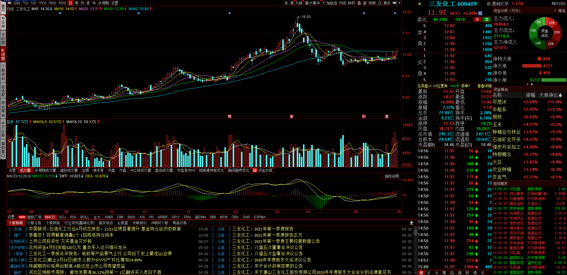Click the 同行对比 peer comparison link
Viewport: 567px width, 275px height.
(558, 4)
